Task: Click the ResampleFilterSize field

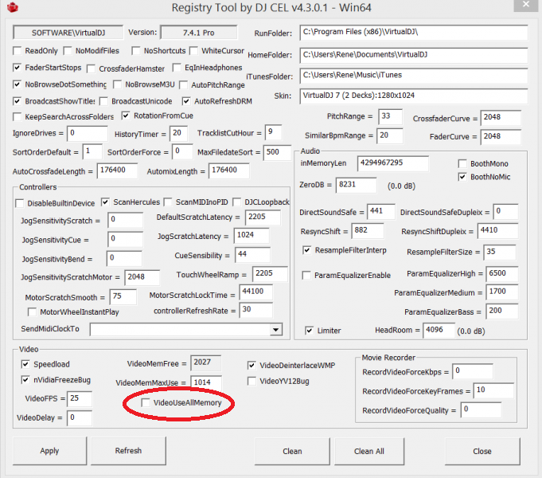Action: pos(500,252)
